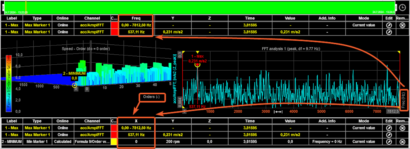
Task: Click the 'Freq (Hz)' axis label on FFT graph
Action: coord(403,100)
